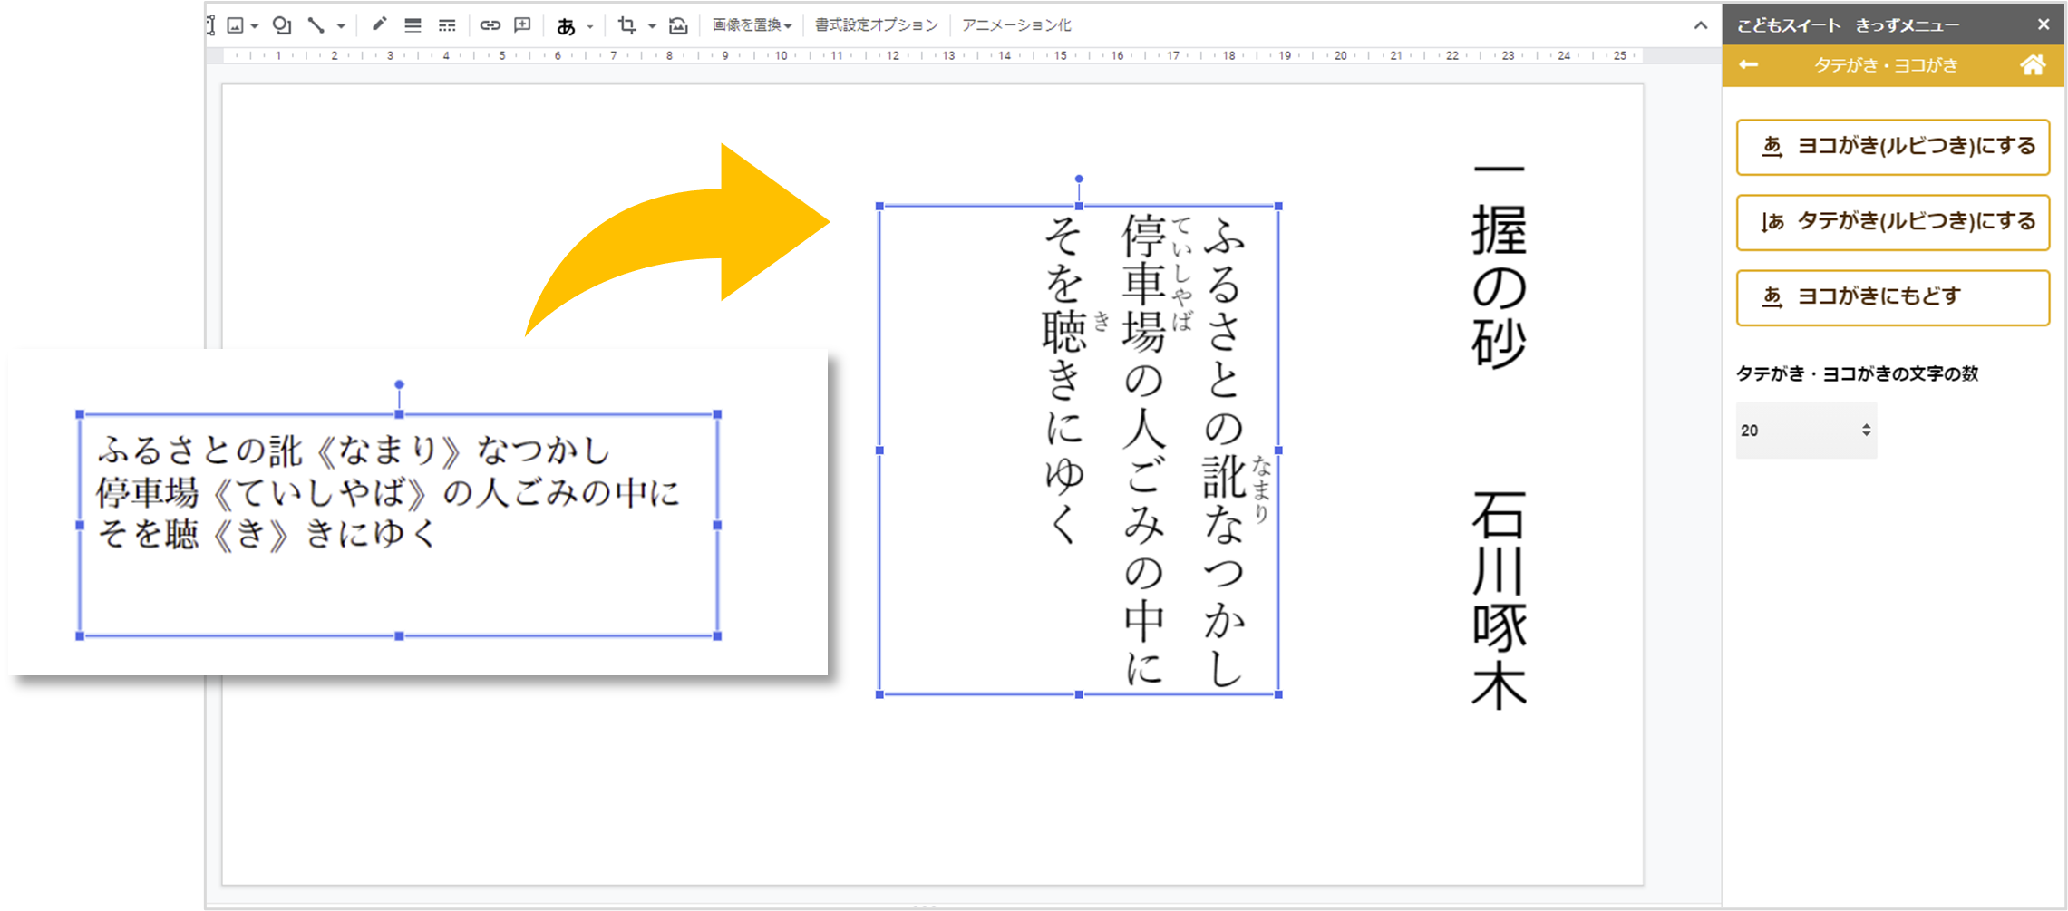Select the line tool icon
2068x911 pixels.
316,25
